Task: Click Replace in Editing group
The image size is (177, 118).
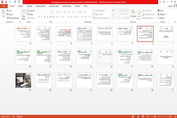Action: click(162, 14)
